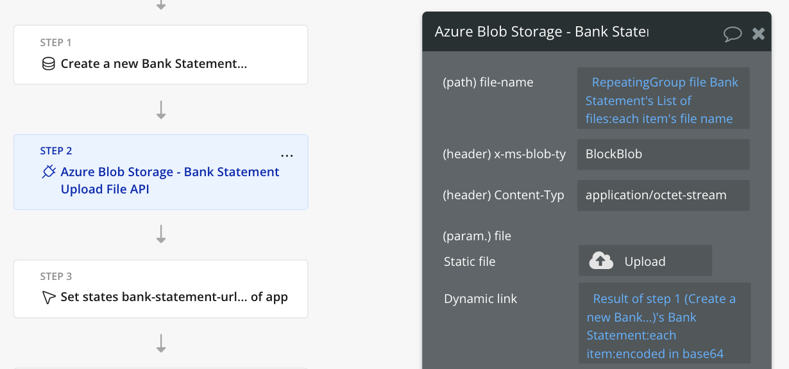Click the arrow below Step 3
The image size is (789, 369).
coord(161,344)
